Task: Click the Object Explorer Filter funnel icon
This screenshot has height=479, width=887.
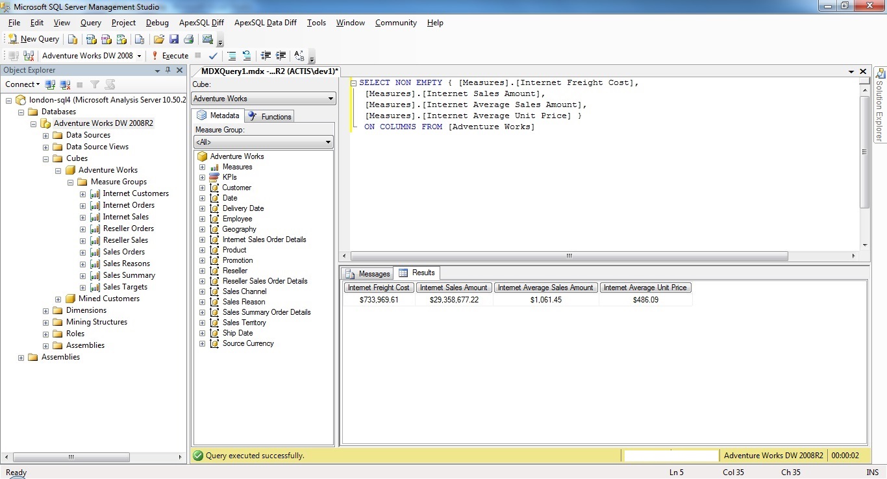Action: click(95, 84)
